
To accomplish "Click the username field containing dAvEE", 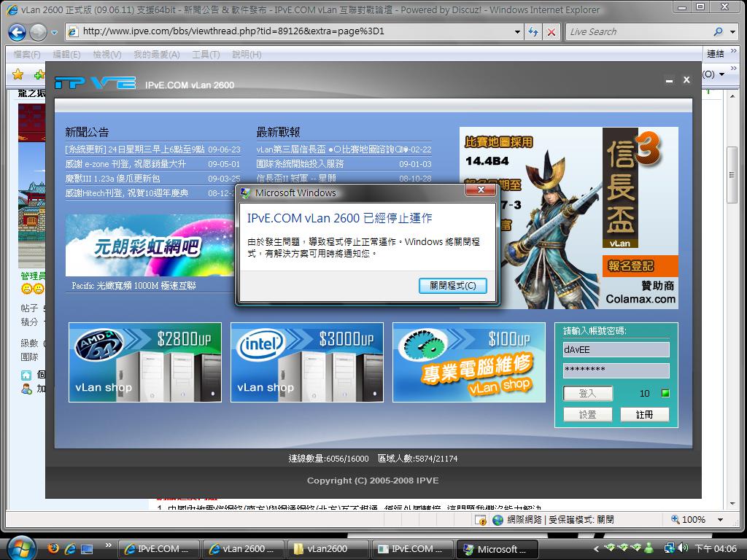I will click(616, 349).
